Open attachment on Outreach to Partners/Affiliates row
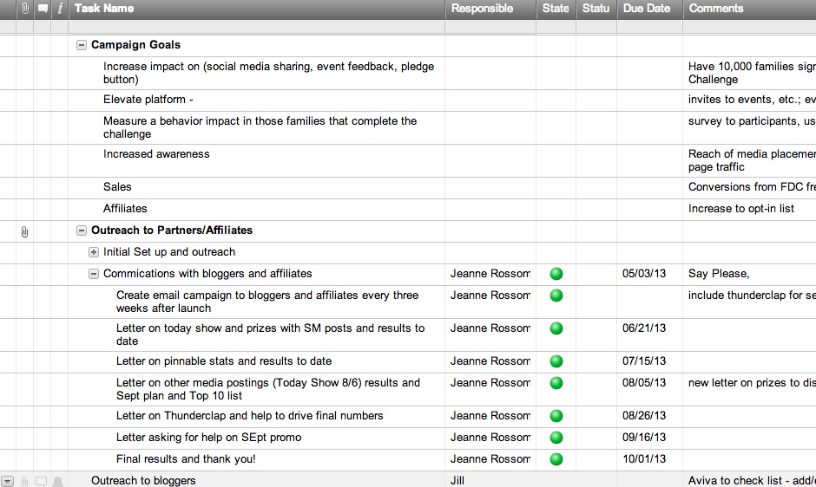Viewport: 816px width, 487px height. pos(24,232)
